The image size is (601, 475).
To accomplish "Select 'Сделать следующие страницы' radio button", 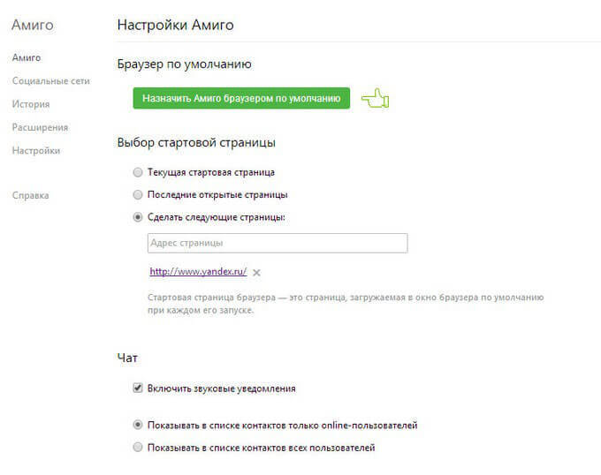I will coord(138,217).
